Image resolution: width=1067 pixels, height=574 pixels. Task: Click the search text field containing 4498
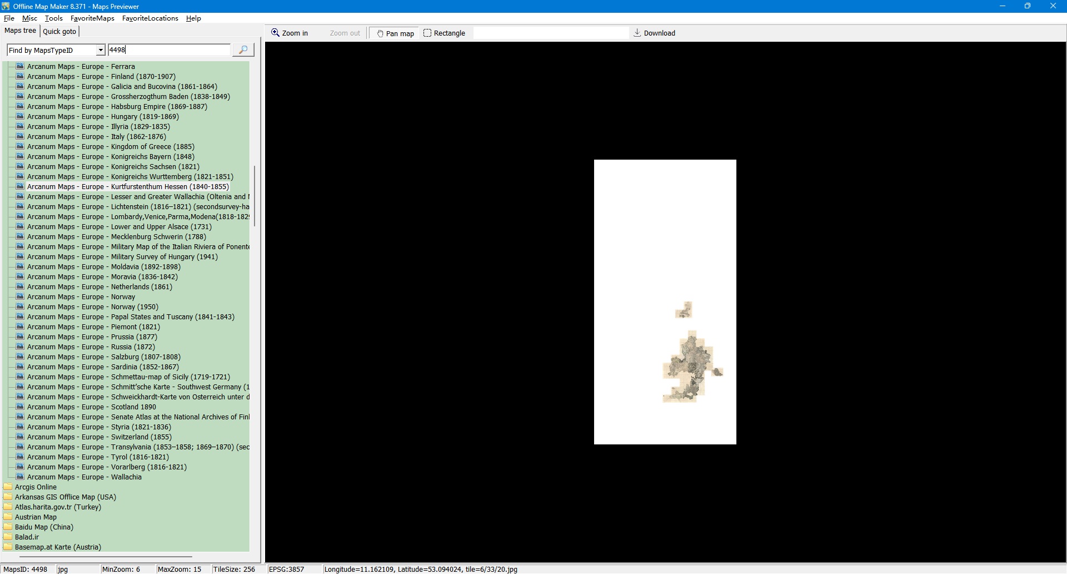pyautogui.click(x=169, y=50)
